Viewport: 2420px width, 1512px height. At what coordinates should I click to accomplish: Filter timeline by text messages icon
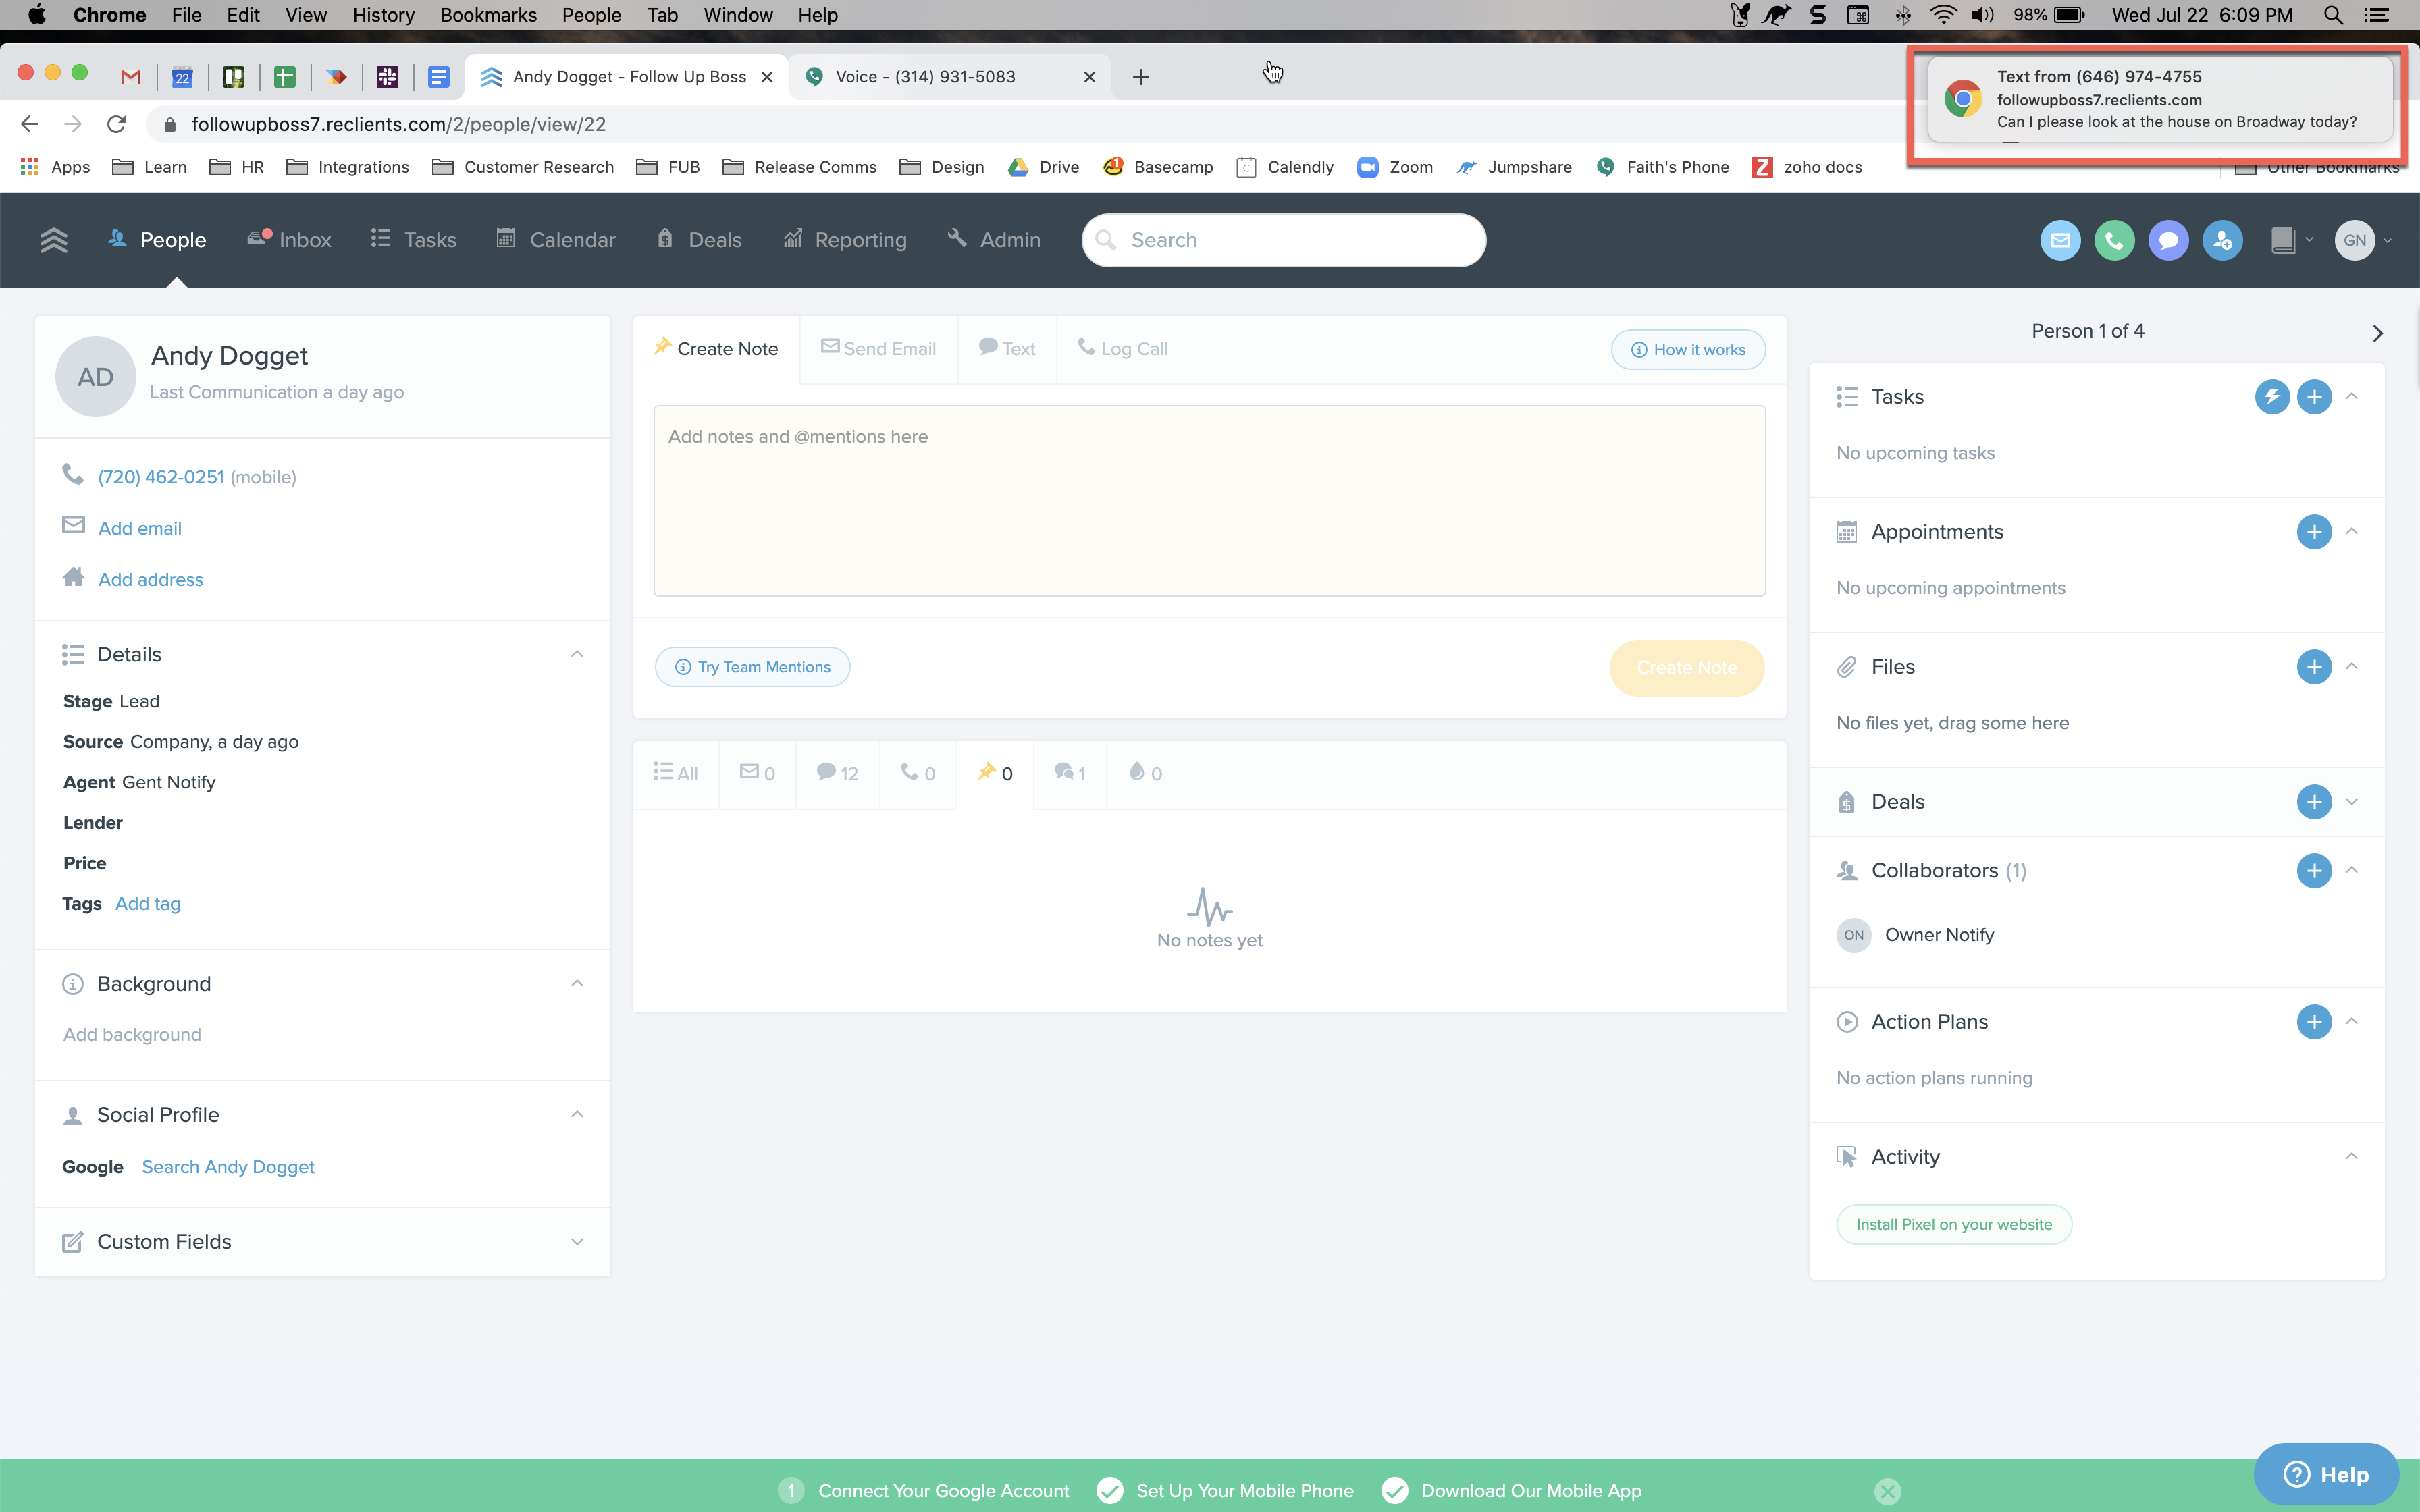coord(837,773)
